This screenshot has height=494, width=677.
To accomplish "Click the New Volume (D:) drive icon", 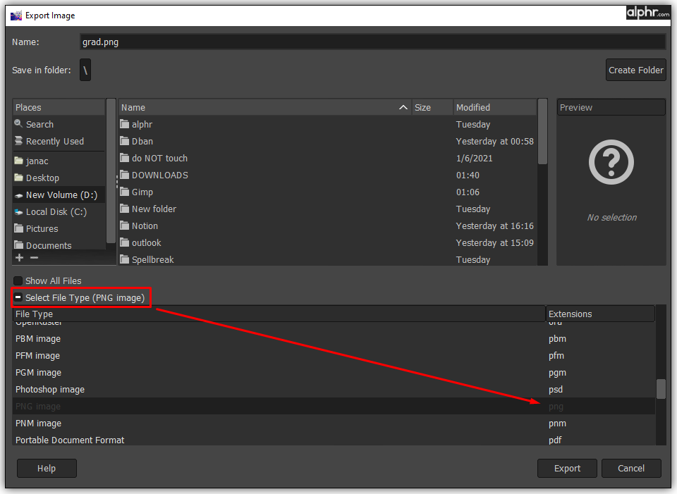I will click(18, 195).
